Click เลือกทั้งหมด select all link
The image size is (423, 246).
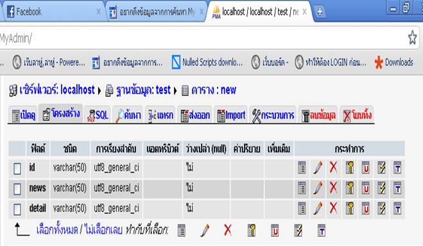click(x=57, y=230)
